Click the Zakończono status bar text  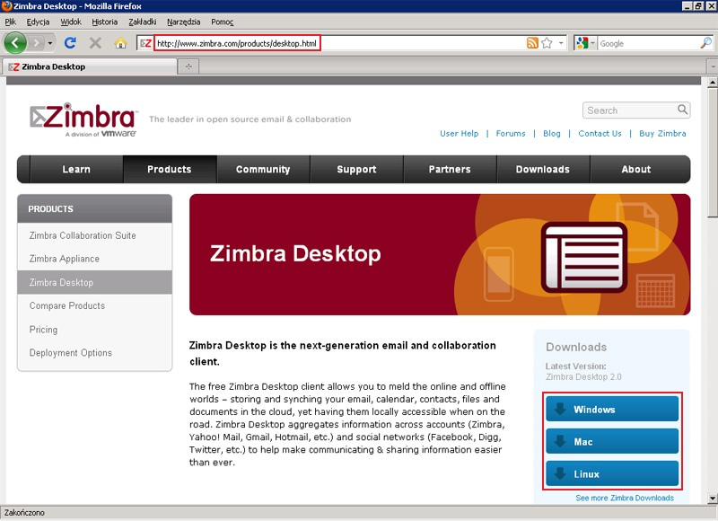click(24, 513)
